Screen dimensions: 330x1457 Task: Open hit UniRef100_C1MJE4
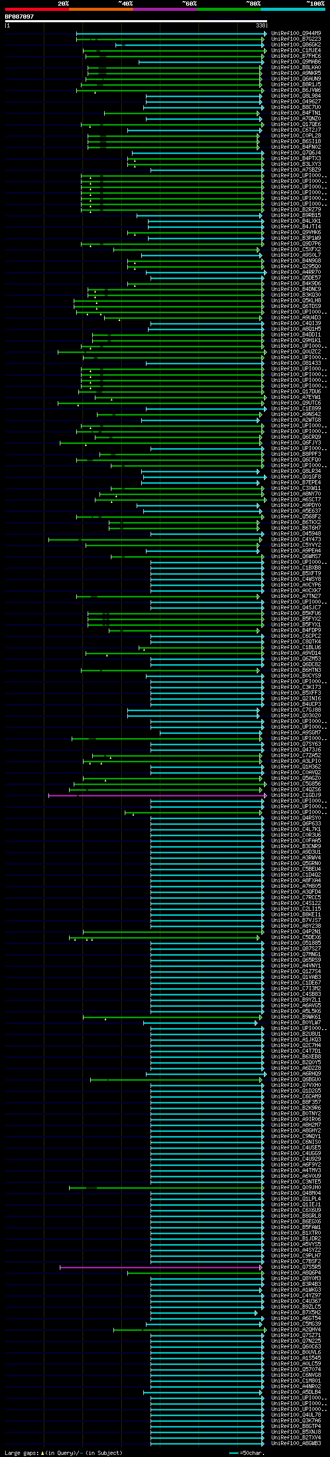point(296,50)
